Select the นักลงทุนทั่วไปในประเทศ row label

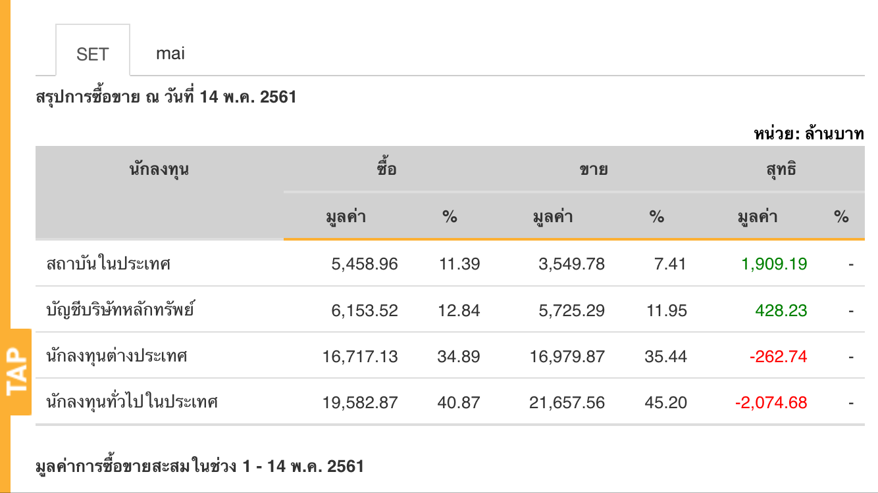[132, 402]
